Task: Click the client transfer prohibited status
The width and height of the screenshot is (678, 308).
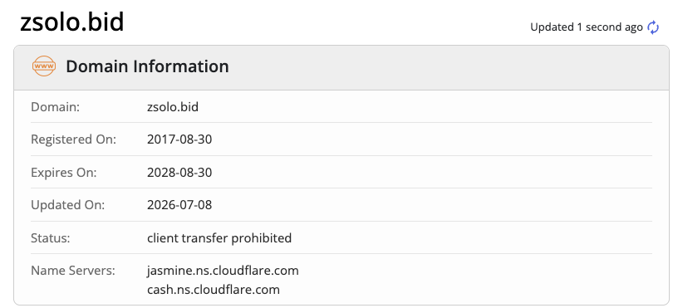Action: (219, 238)
